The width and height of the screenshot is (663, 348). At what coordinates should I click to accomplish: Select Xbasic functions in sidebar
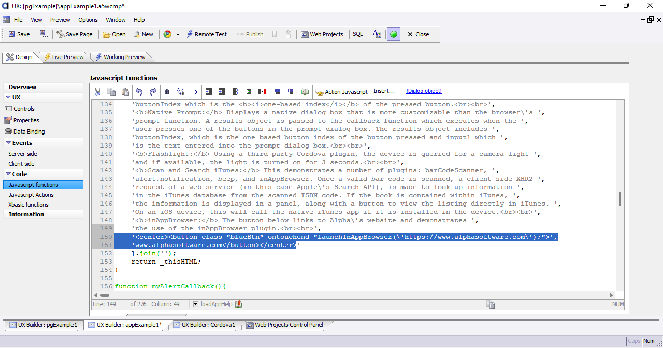[x=28, y=205]
